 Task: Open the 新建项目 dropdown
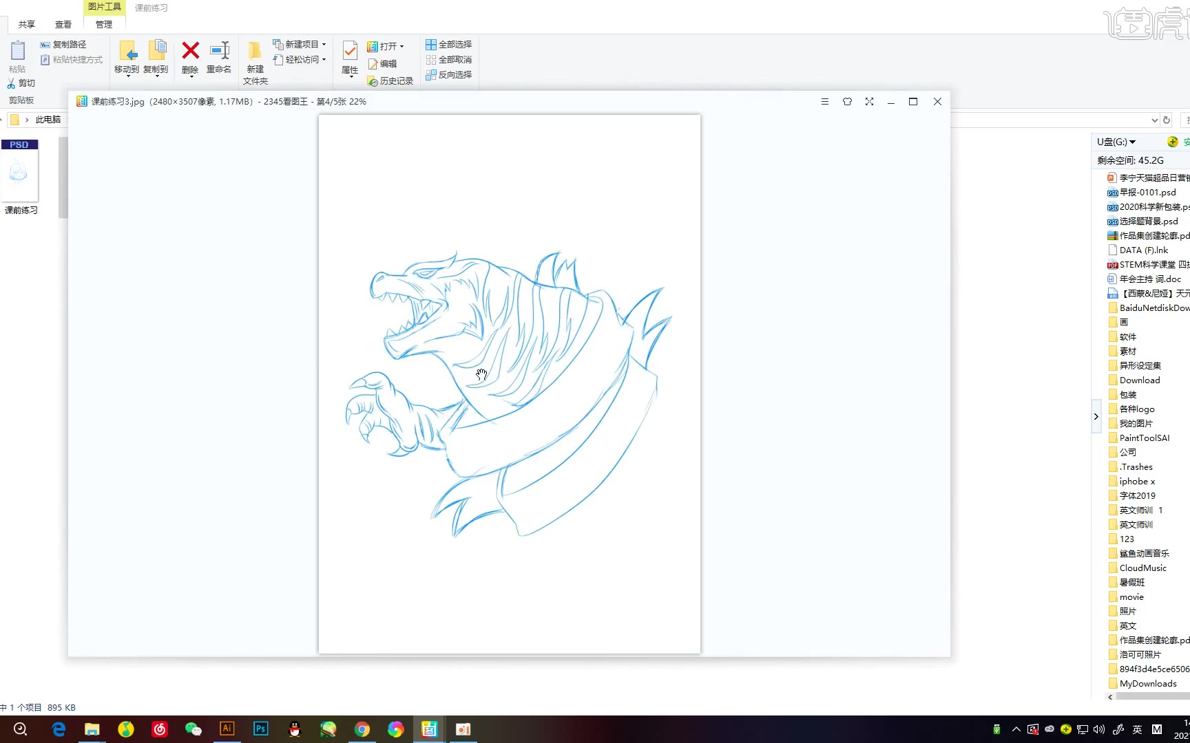coord(302,44)
